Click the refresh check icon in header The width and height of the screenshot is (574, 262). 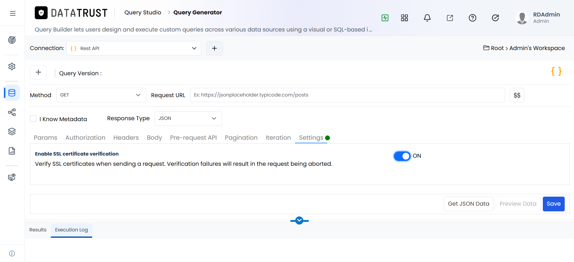click(495, 18)
